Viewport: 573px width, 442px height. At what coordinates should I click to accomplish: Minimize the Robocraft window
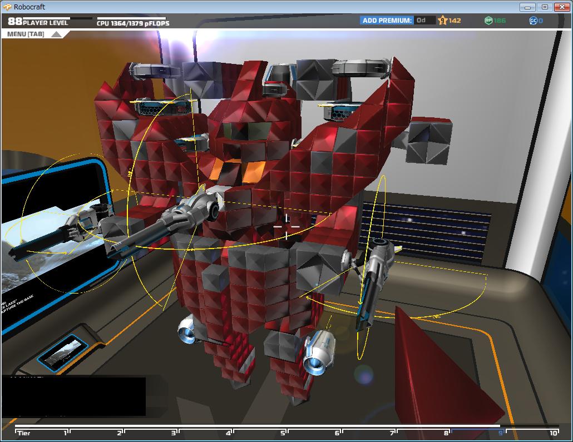[x=527, y=7]
